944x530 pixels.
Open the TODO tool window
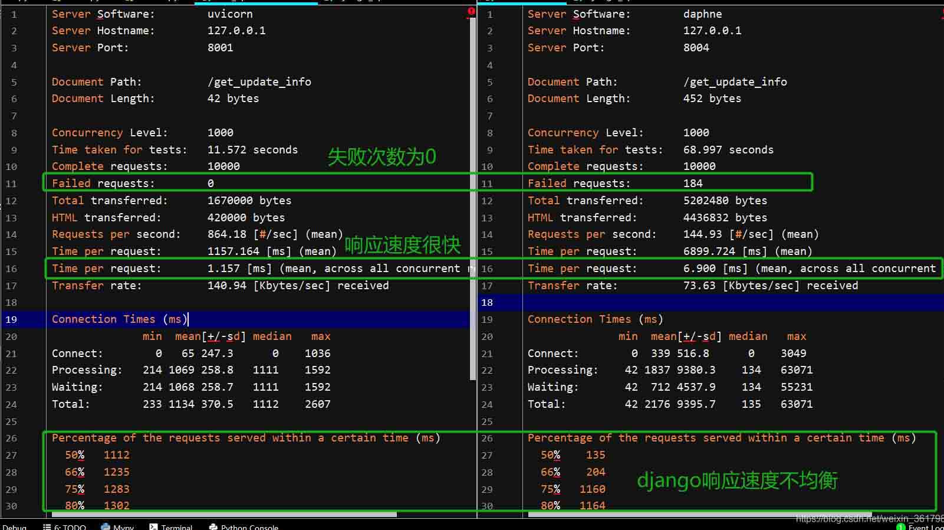coord(65,526)
